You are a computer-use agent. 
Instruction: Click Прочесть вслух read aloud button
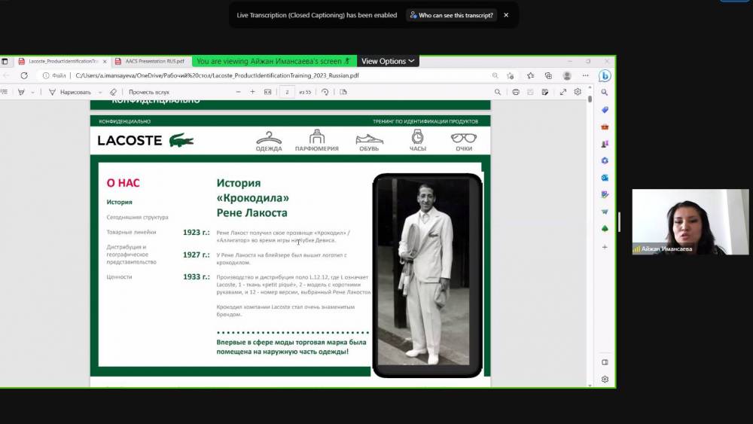(x=149, y=92)
